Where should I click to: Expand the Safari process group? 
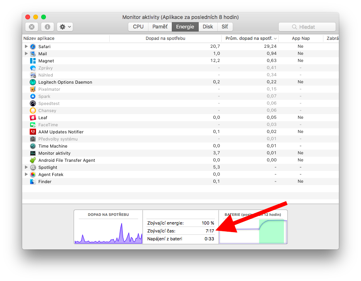[x=26, y=47]
